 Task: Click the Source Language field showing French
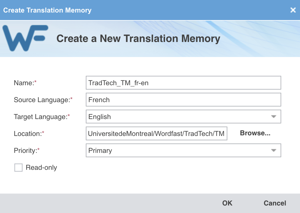[183, 100]
